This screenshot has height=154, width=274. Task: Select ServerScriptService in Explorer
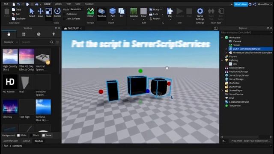[x=239, y=75]
